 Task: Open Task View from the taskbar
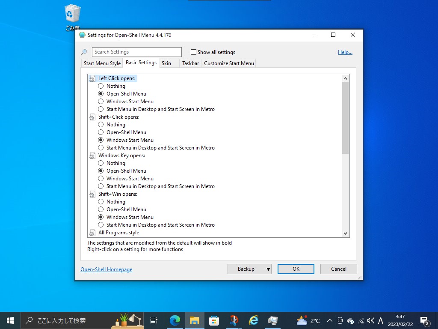click(154, 320)
